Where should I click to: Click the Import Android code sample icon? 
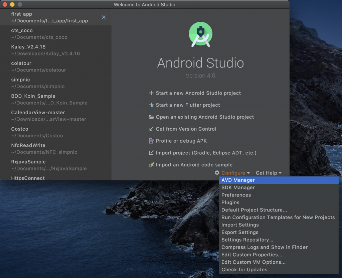(x=151, y=164)
